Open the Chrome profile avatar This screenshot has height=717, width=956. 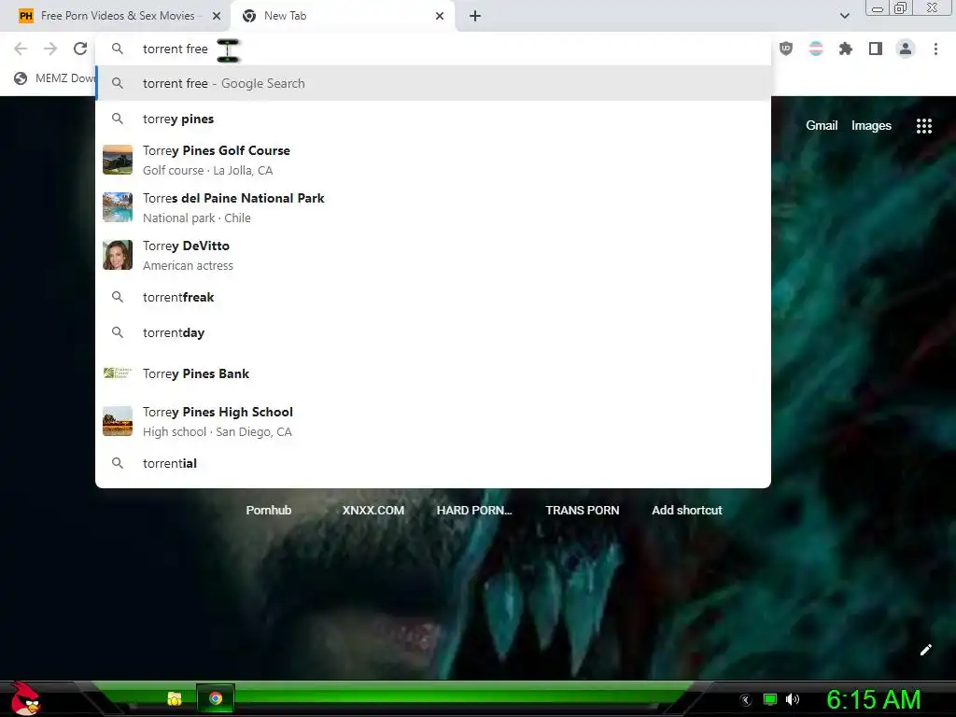pos(906,49)
